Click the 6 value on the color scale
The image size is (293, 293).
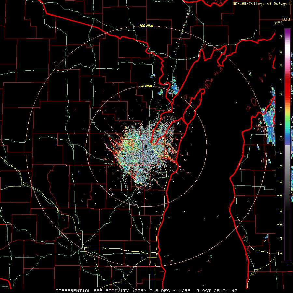281,51
